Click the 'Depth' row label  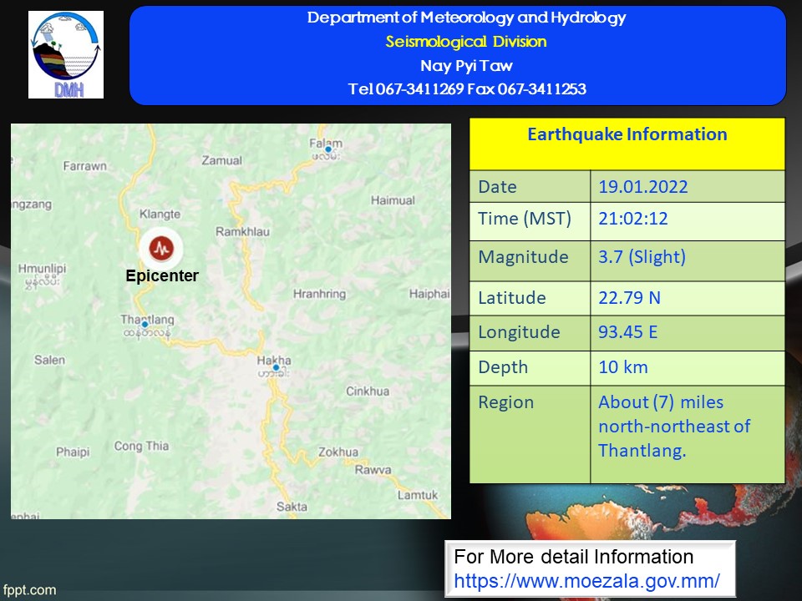[503, 367]
